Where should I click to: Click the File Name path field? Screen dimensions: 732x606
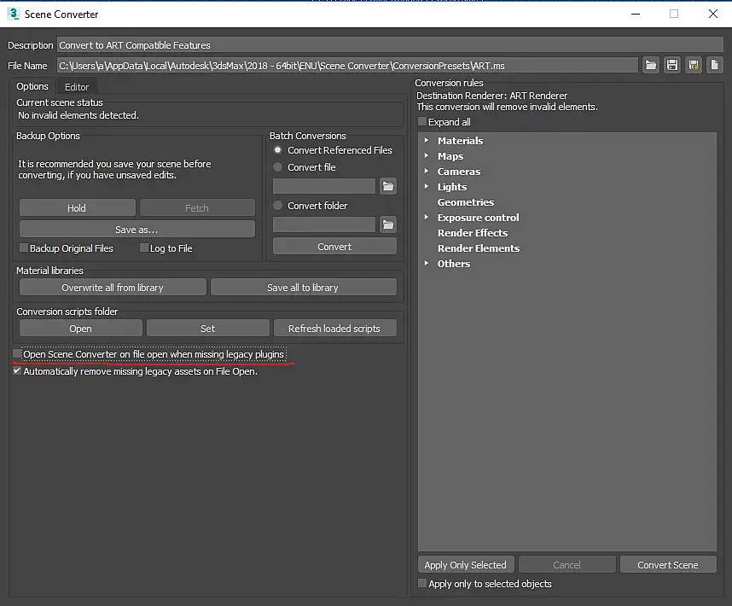click(x=347, y=66)
